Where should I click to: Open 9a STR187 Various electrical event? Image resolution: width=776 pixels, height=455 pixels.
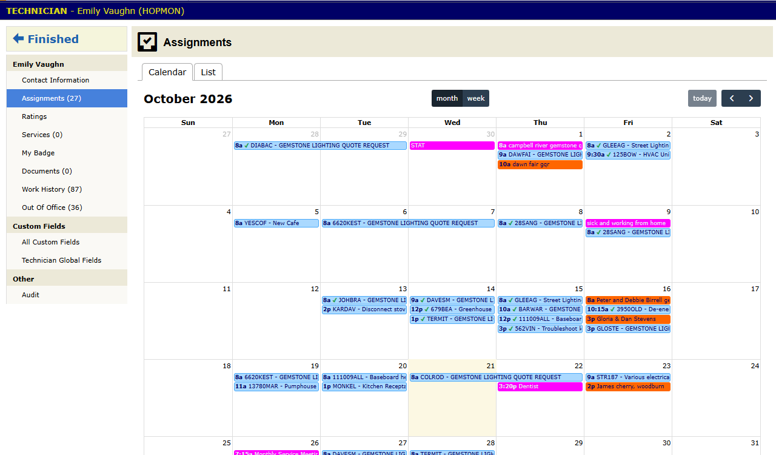[628, 377]
